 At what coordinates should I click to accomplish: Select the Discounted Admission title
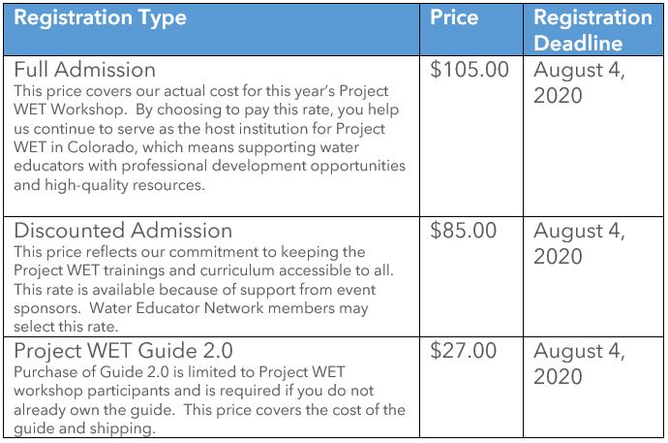click(123, 231)
